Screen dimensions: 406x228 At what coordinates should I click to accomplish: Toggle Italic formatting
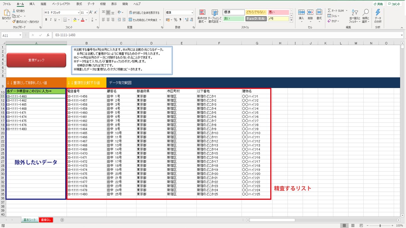click(51, 20)
